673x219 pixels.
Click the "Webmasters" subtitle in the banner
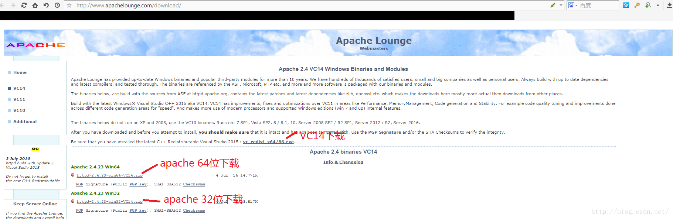(374, 48)
